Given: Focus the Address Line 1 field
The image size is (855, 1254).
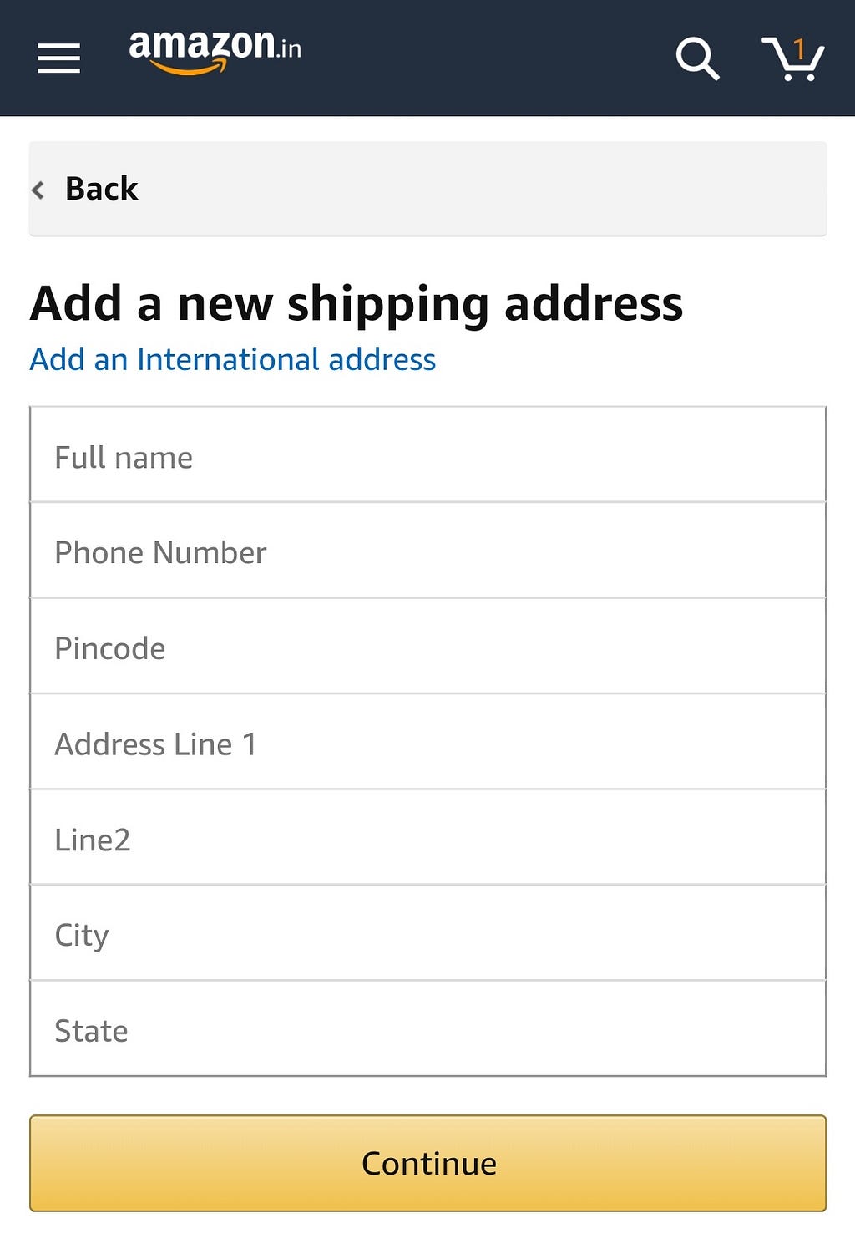Looking at the screenshot, I should pos(427,743).
